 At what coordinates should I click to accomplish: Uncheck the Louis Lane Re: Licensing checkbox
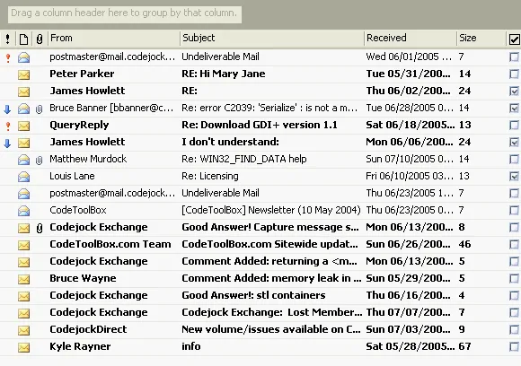point(514,176)
